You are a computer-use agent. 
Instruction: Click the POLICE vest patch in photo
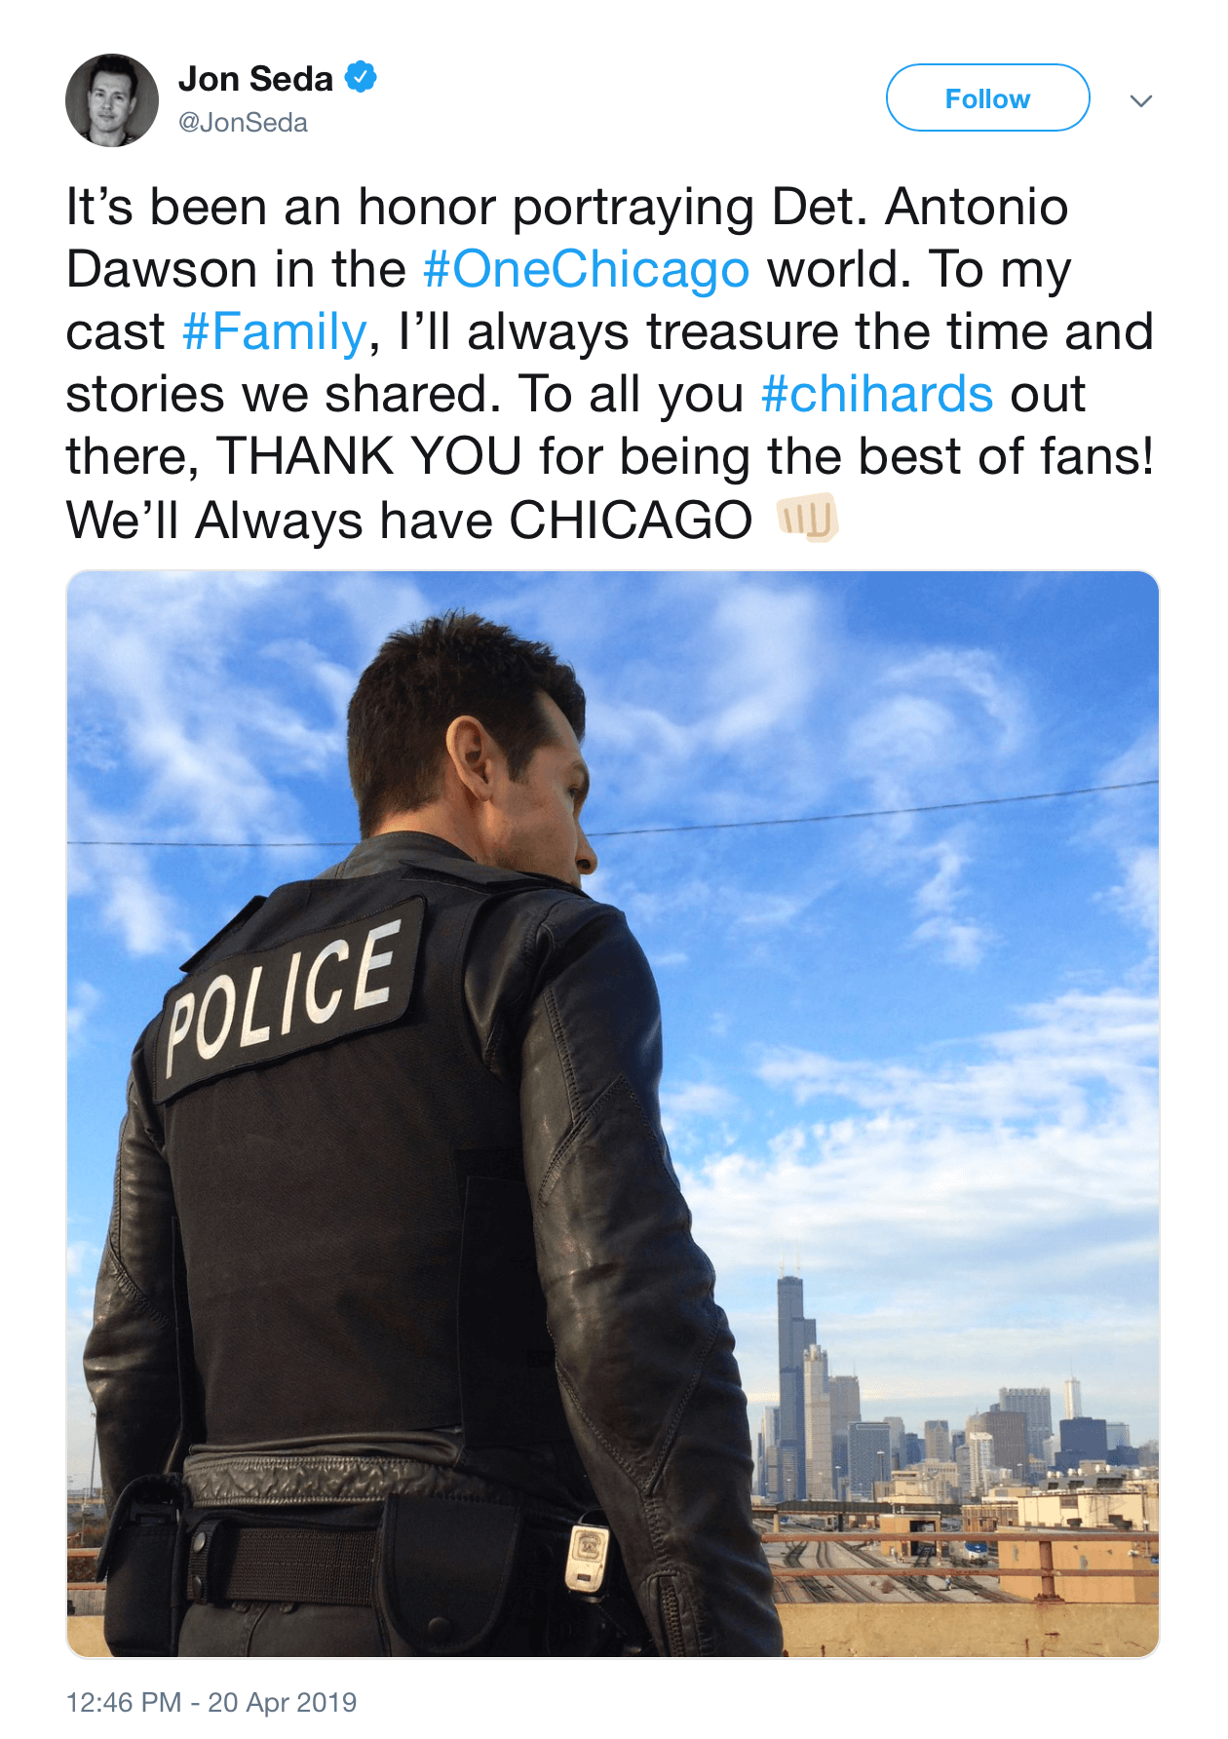(x=281, y=1000)
